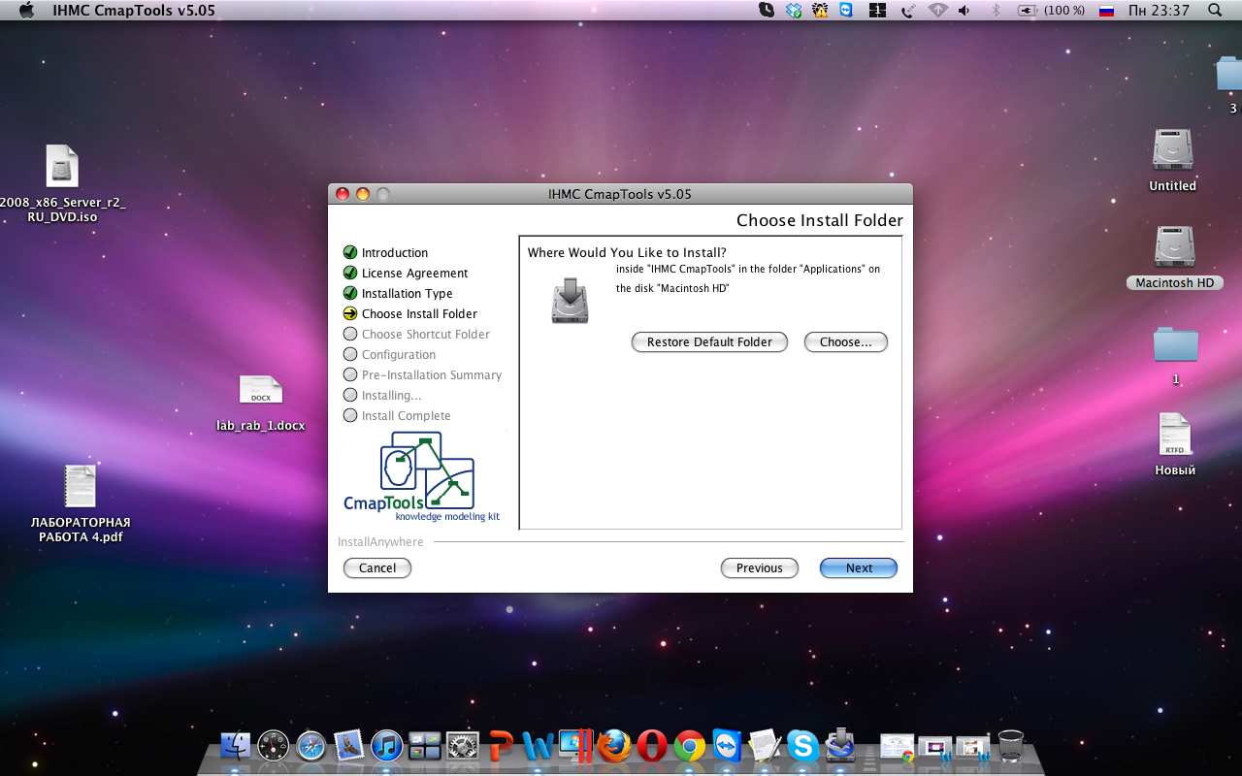Open System Preferences gear in dock
Viewport: 1242px width, 776px height.
point(463,745)
